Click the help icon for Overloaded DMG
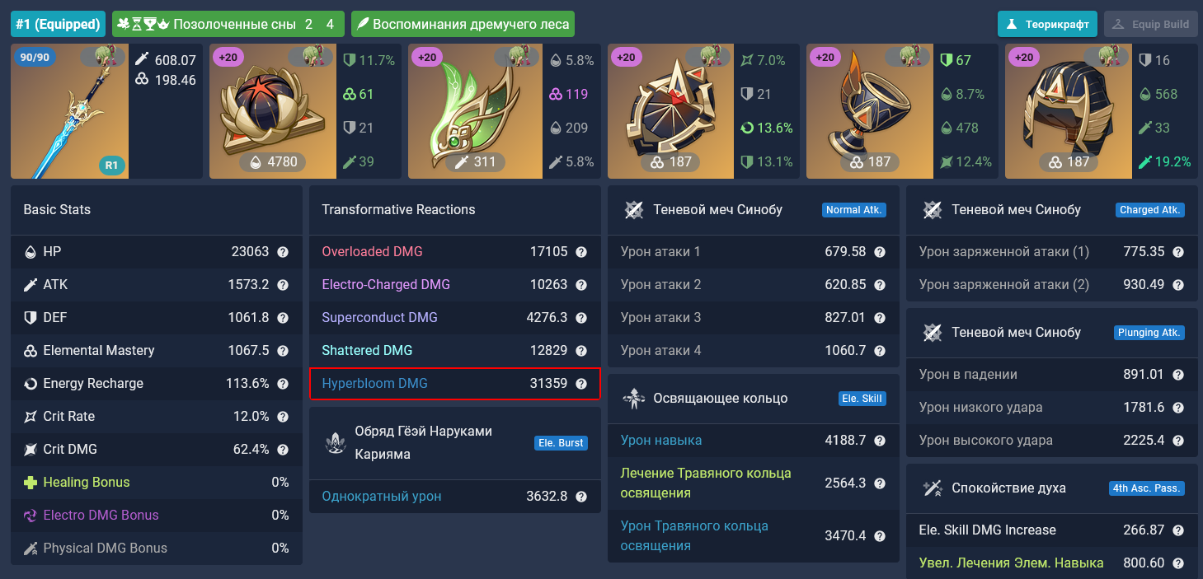The height and width of the screenshot is (579, 1203). tap(581, 252)
